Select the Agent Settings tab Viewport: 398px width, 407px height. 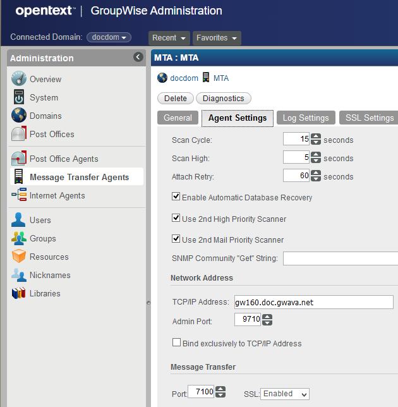(238, 118)
